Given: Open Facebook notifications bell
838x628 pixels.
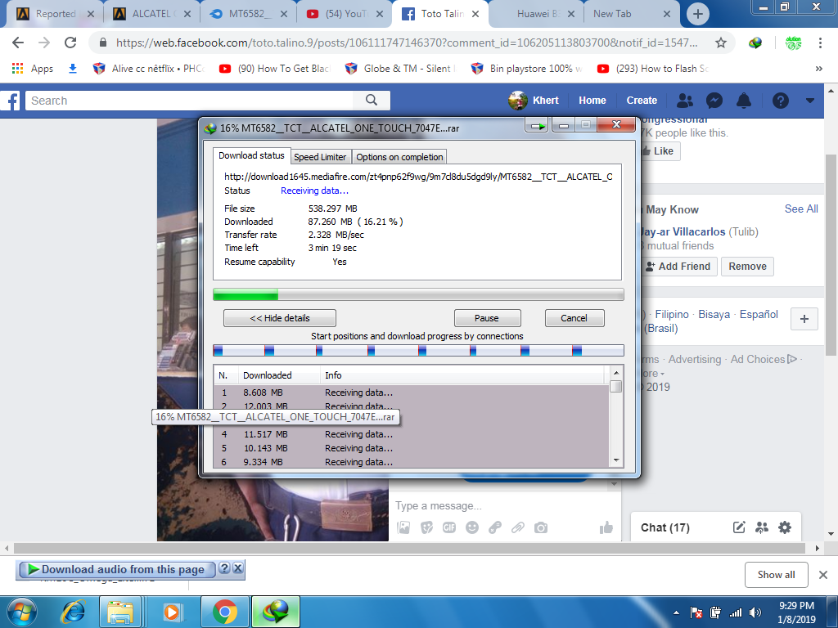Looking at the screenshot, I should (x=744, y=101).
